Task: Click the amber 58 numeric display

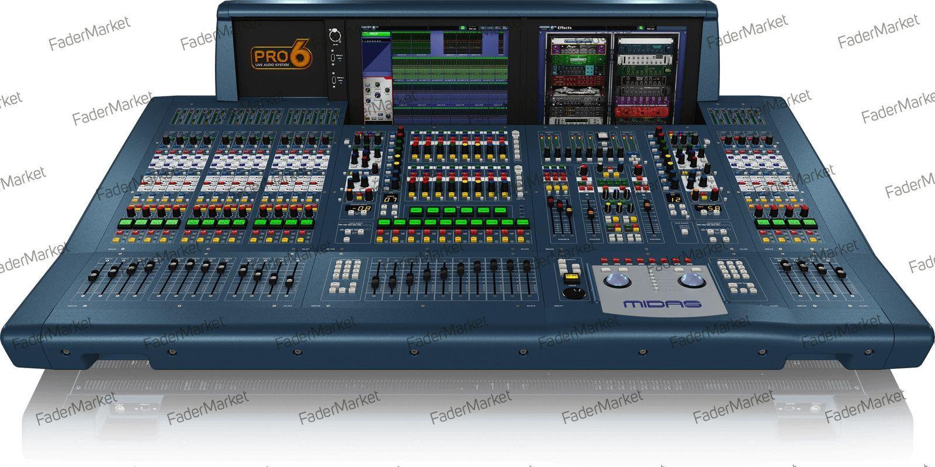Action: pyautogui.click(x=714, y=209)
